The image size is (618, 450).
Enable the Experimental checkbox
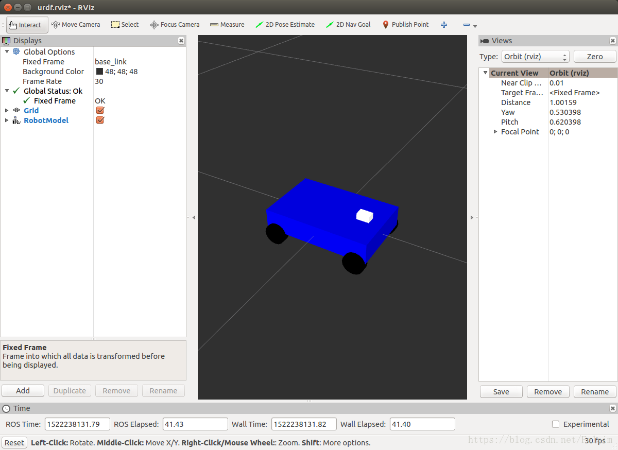(x=556, y=424)
